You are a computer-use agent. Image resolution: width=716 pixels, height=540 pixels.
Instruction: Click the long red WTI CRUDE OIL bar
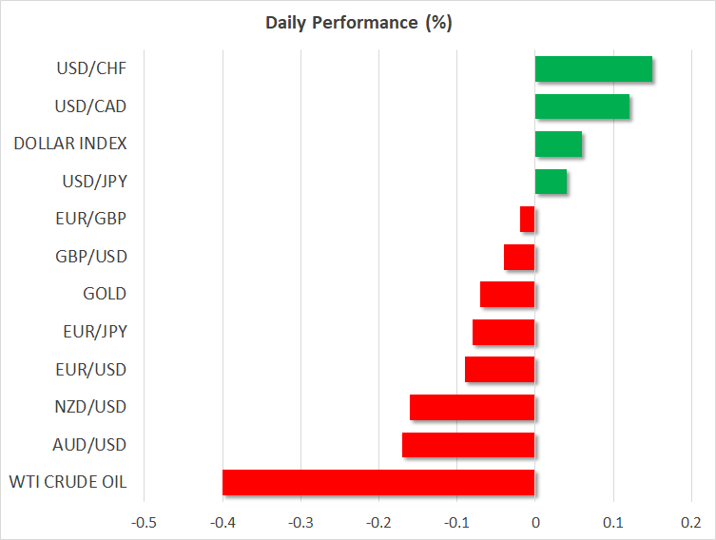point(378,482)
